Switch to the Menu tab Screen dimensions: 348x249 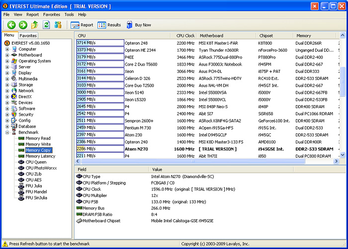pos(9,35)
